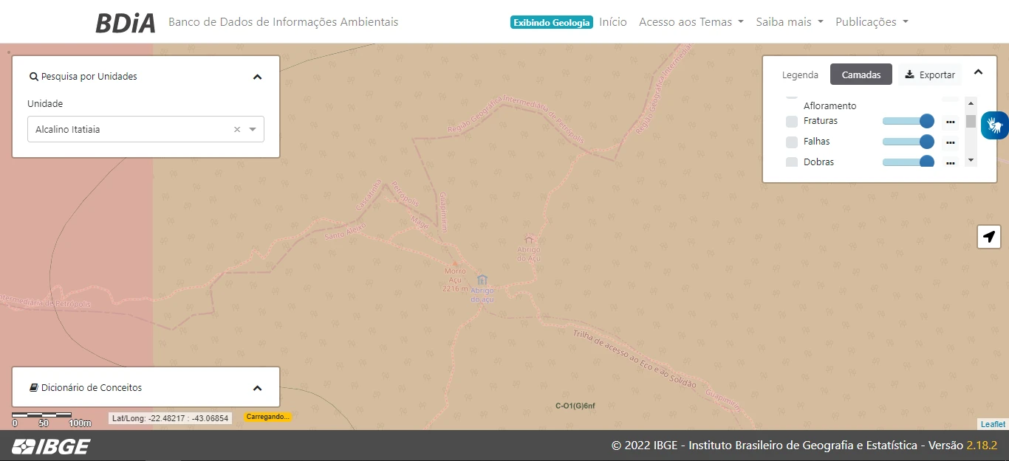Open the Unidade dropdown arrow
The height and width of the screenshot is (461, 1009).
coord(253,129)
